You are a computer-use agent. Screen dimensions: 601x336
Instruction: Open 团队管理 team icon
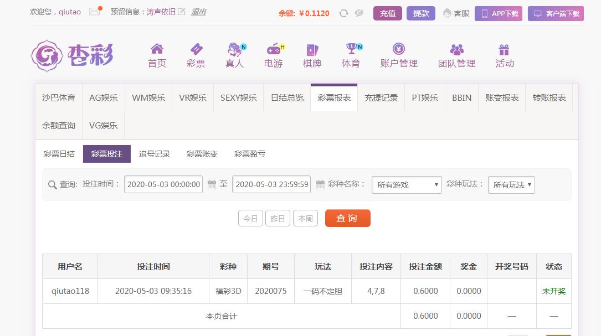click(456, 49)
